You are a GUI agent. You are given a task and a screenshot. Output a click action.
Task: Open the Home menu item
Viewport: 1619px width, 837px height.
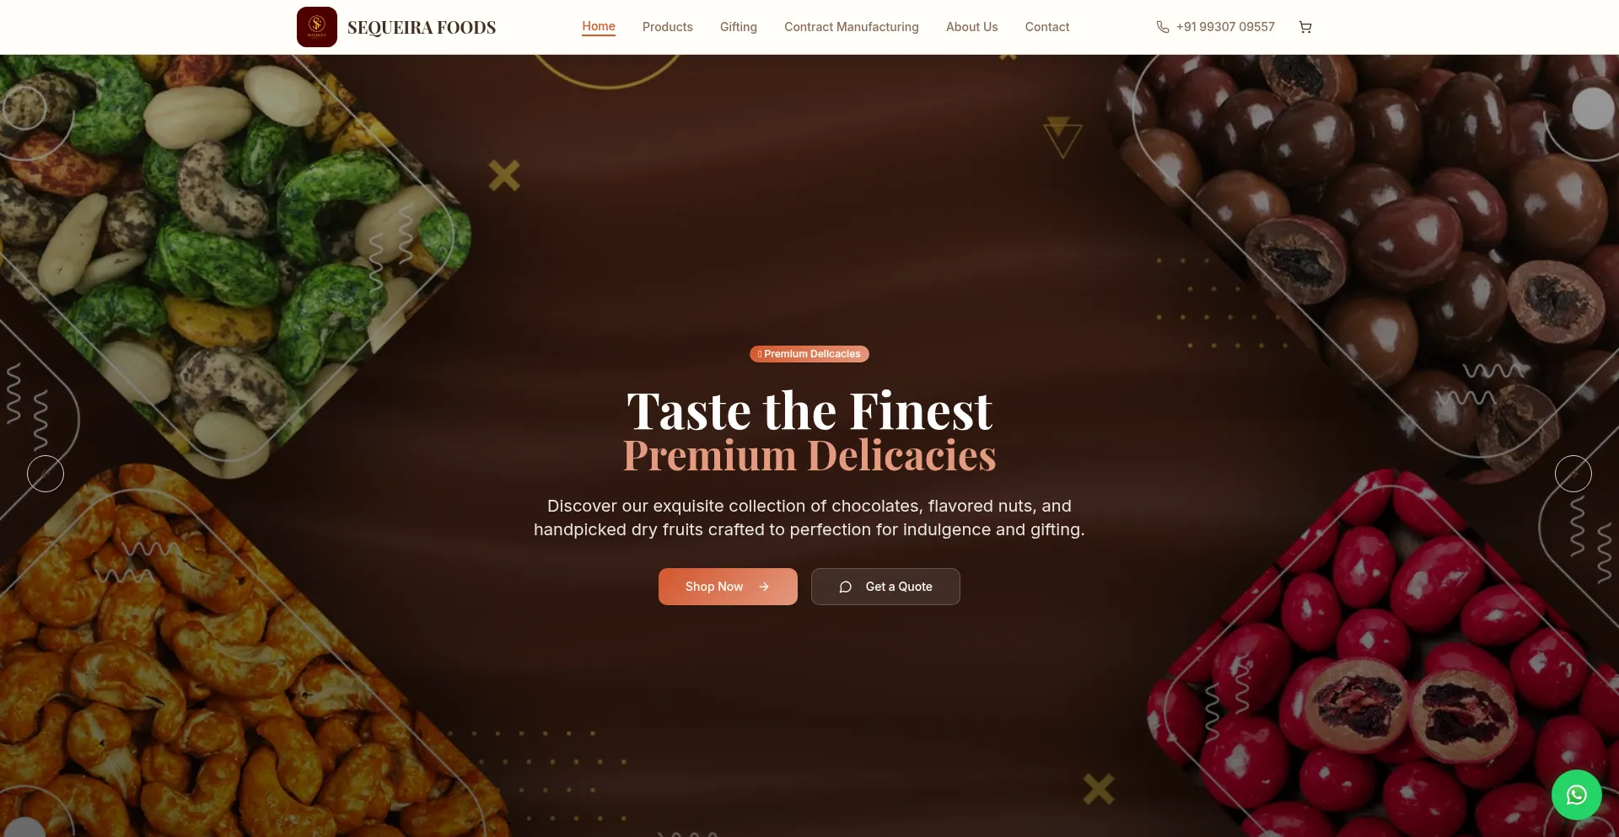pyautogui.click(x=599, y=26)
